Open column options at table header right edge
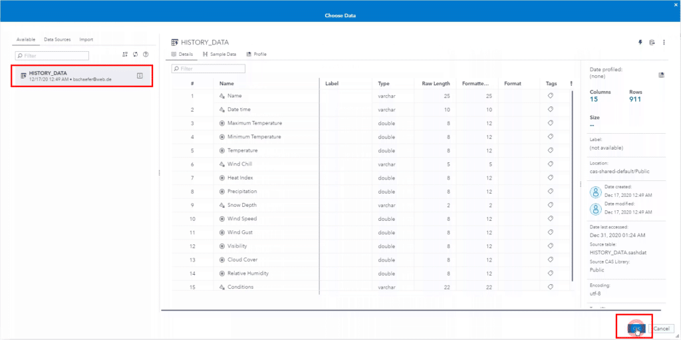The height and width of the screenshot is (340, 681). (x=571, y=84)
